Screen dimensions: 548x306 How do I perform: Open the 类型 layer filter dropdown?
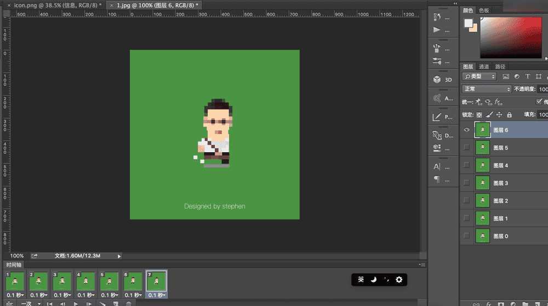point(479,77)
